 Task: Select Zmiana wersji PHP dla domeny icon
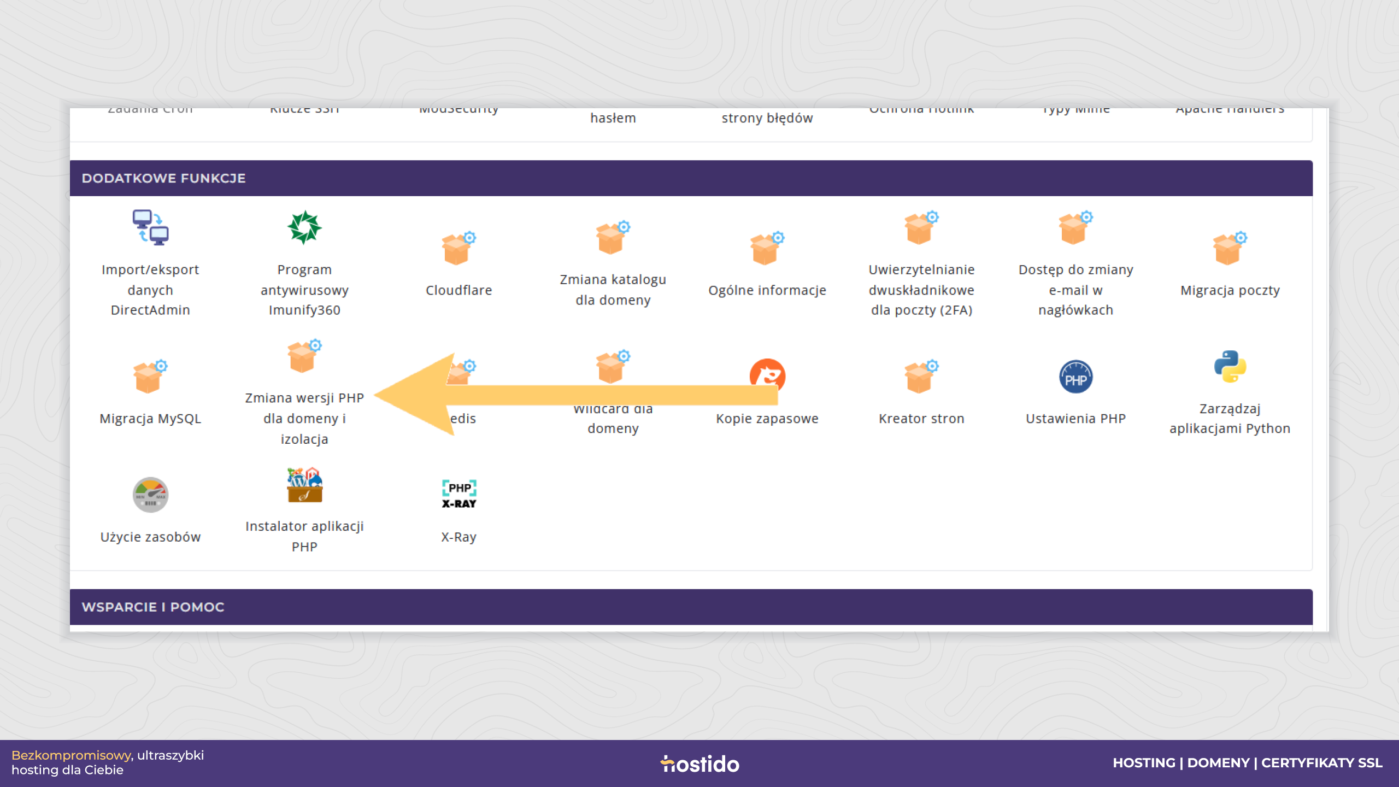click(304, 356)
